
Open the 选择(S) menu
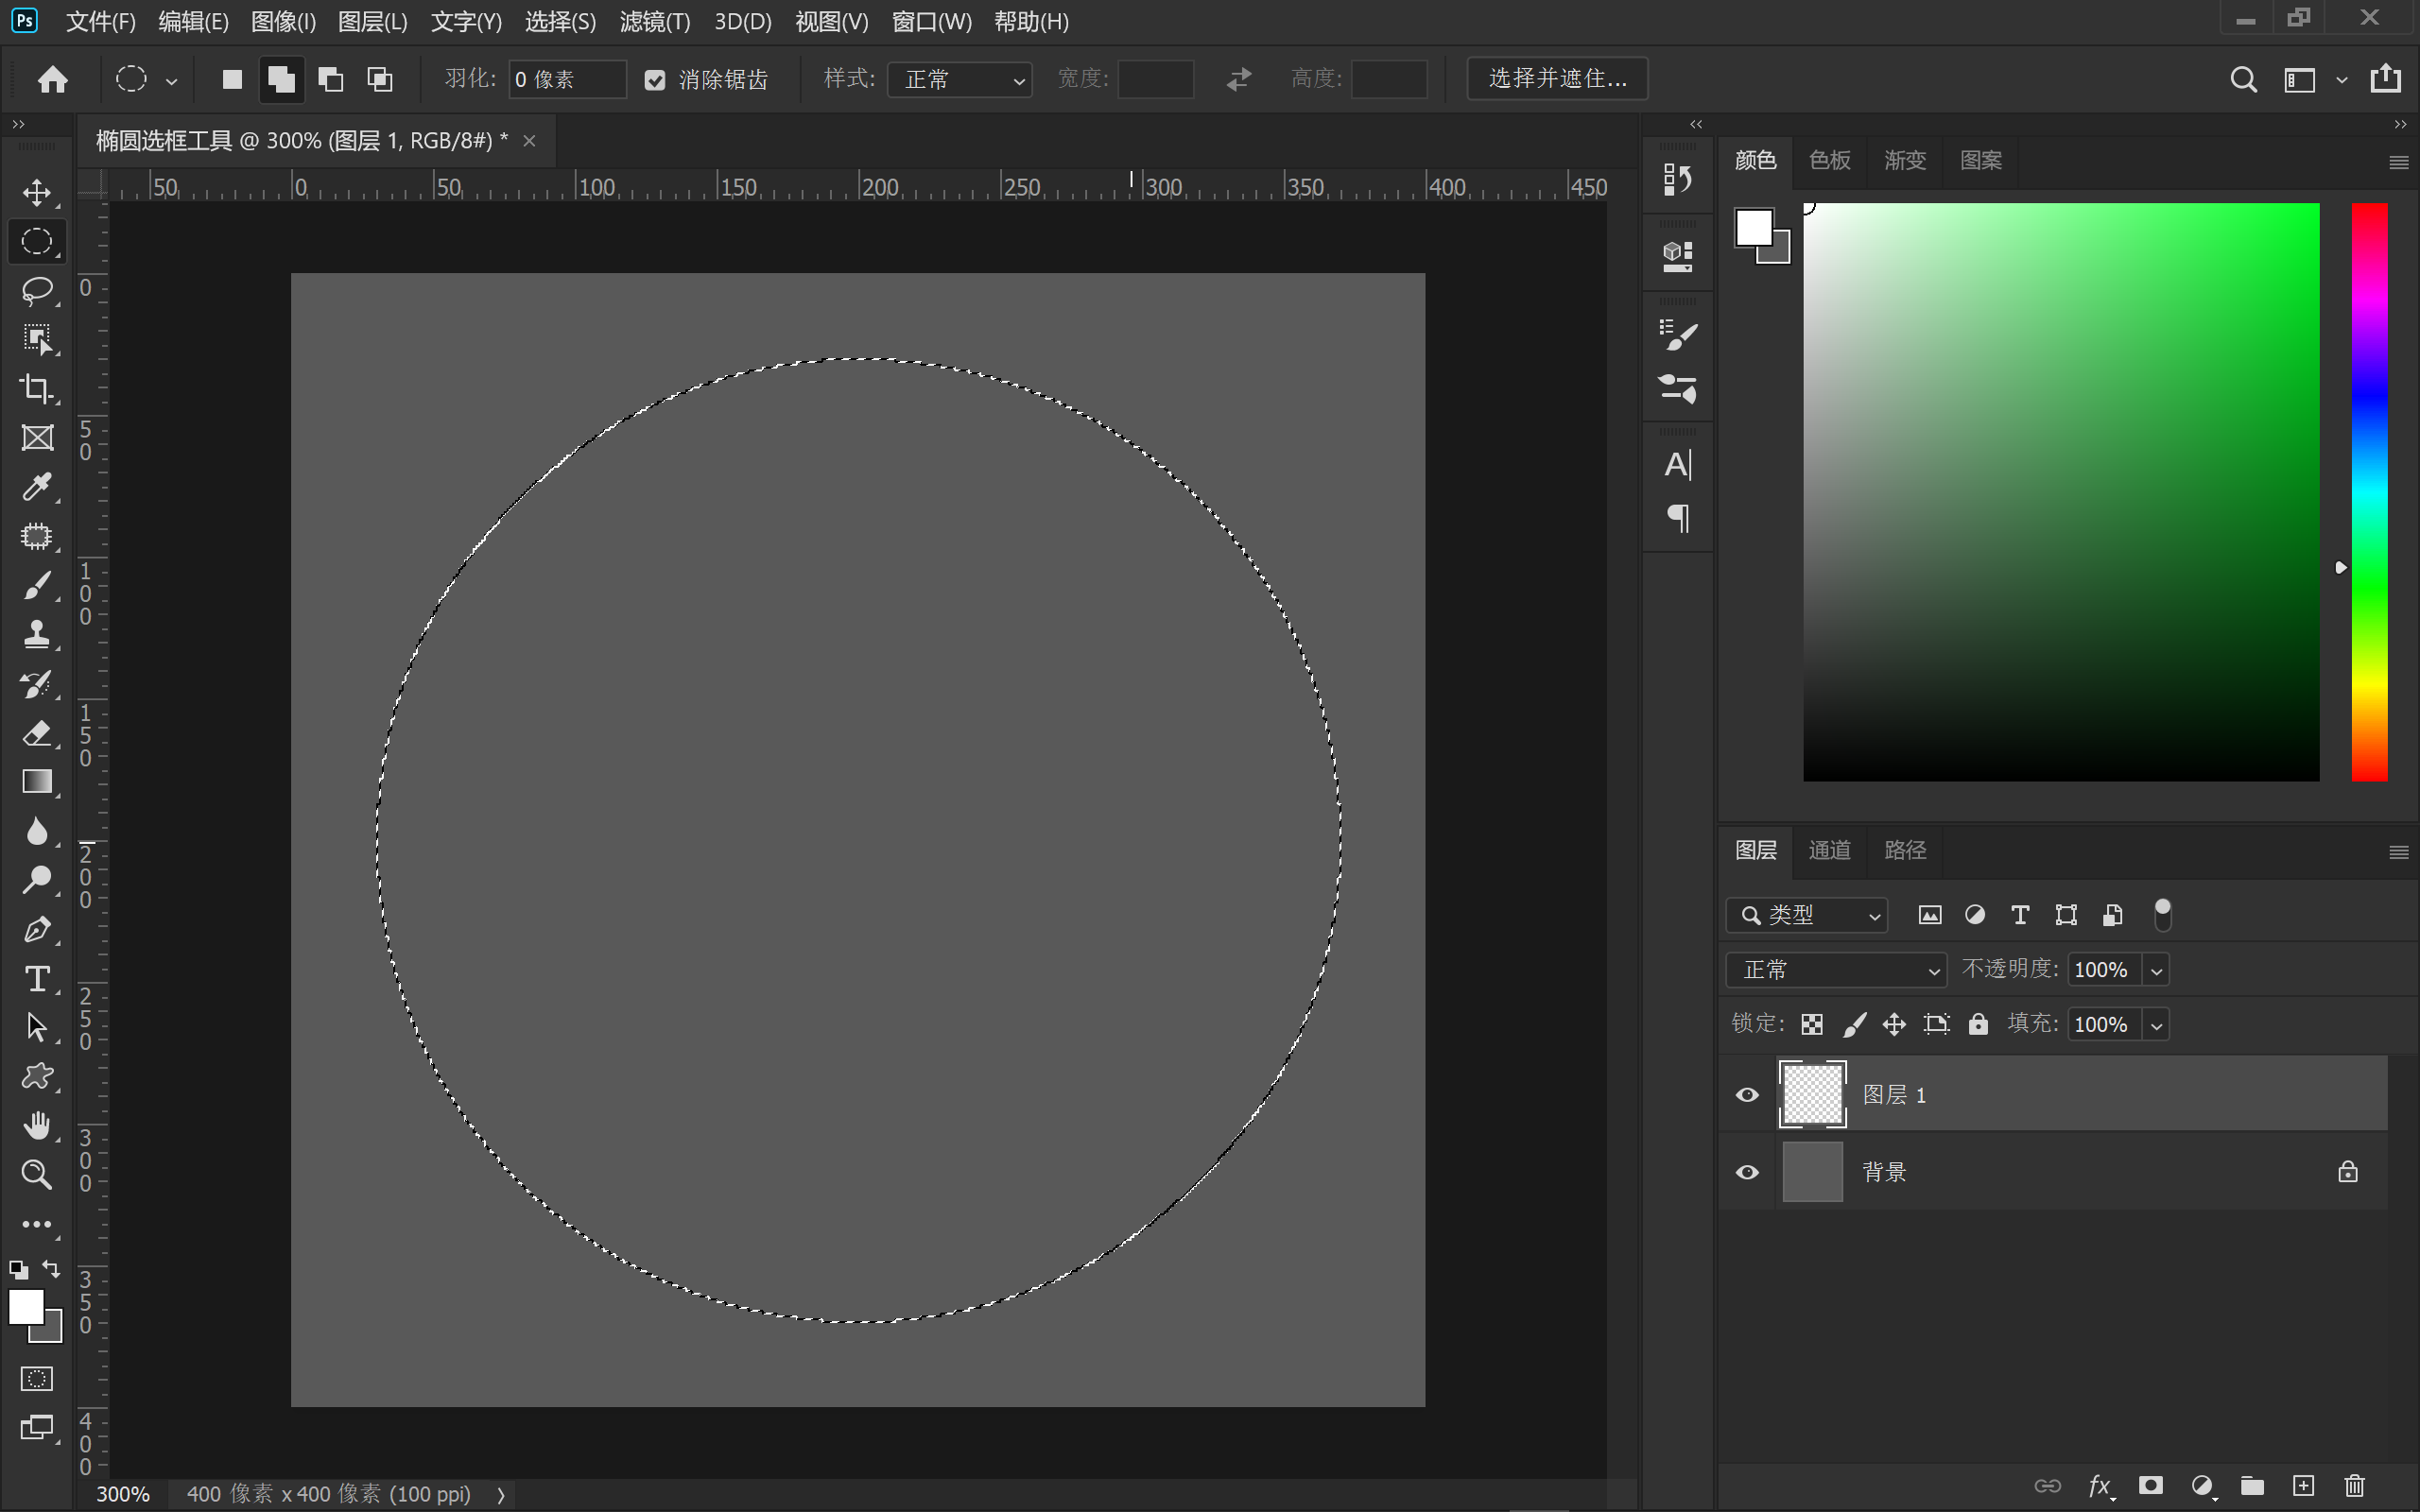[x=560, y=21]
